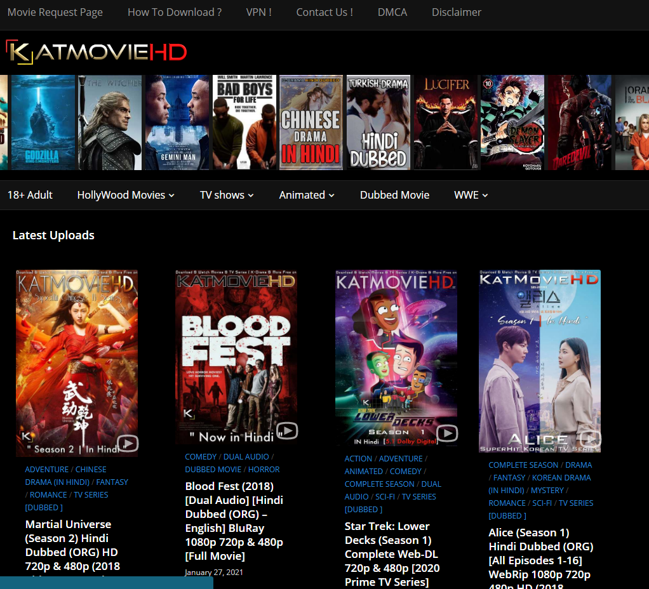Select the Chinese Drama In Hindi banner
The height and width of the screenshot is (589, 649).
tap(311, 122)
